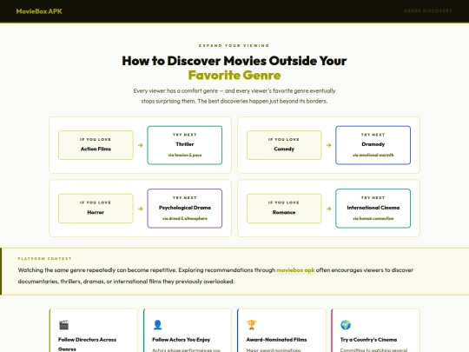Follow the moviebox apk hyperlink
The width and height of the screenshot is (469, 352).
295,270
